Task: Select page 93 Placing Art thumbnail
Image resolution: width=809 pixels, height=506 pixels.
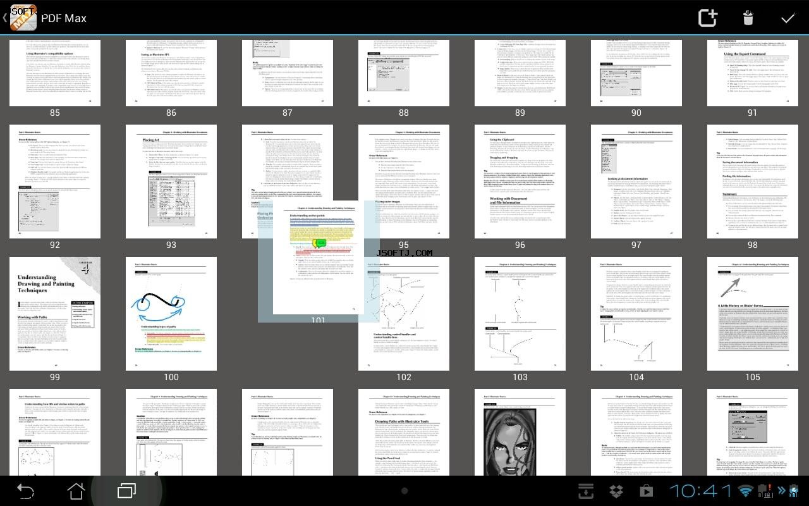Action: [171, 182]
